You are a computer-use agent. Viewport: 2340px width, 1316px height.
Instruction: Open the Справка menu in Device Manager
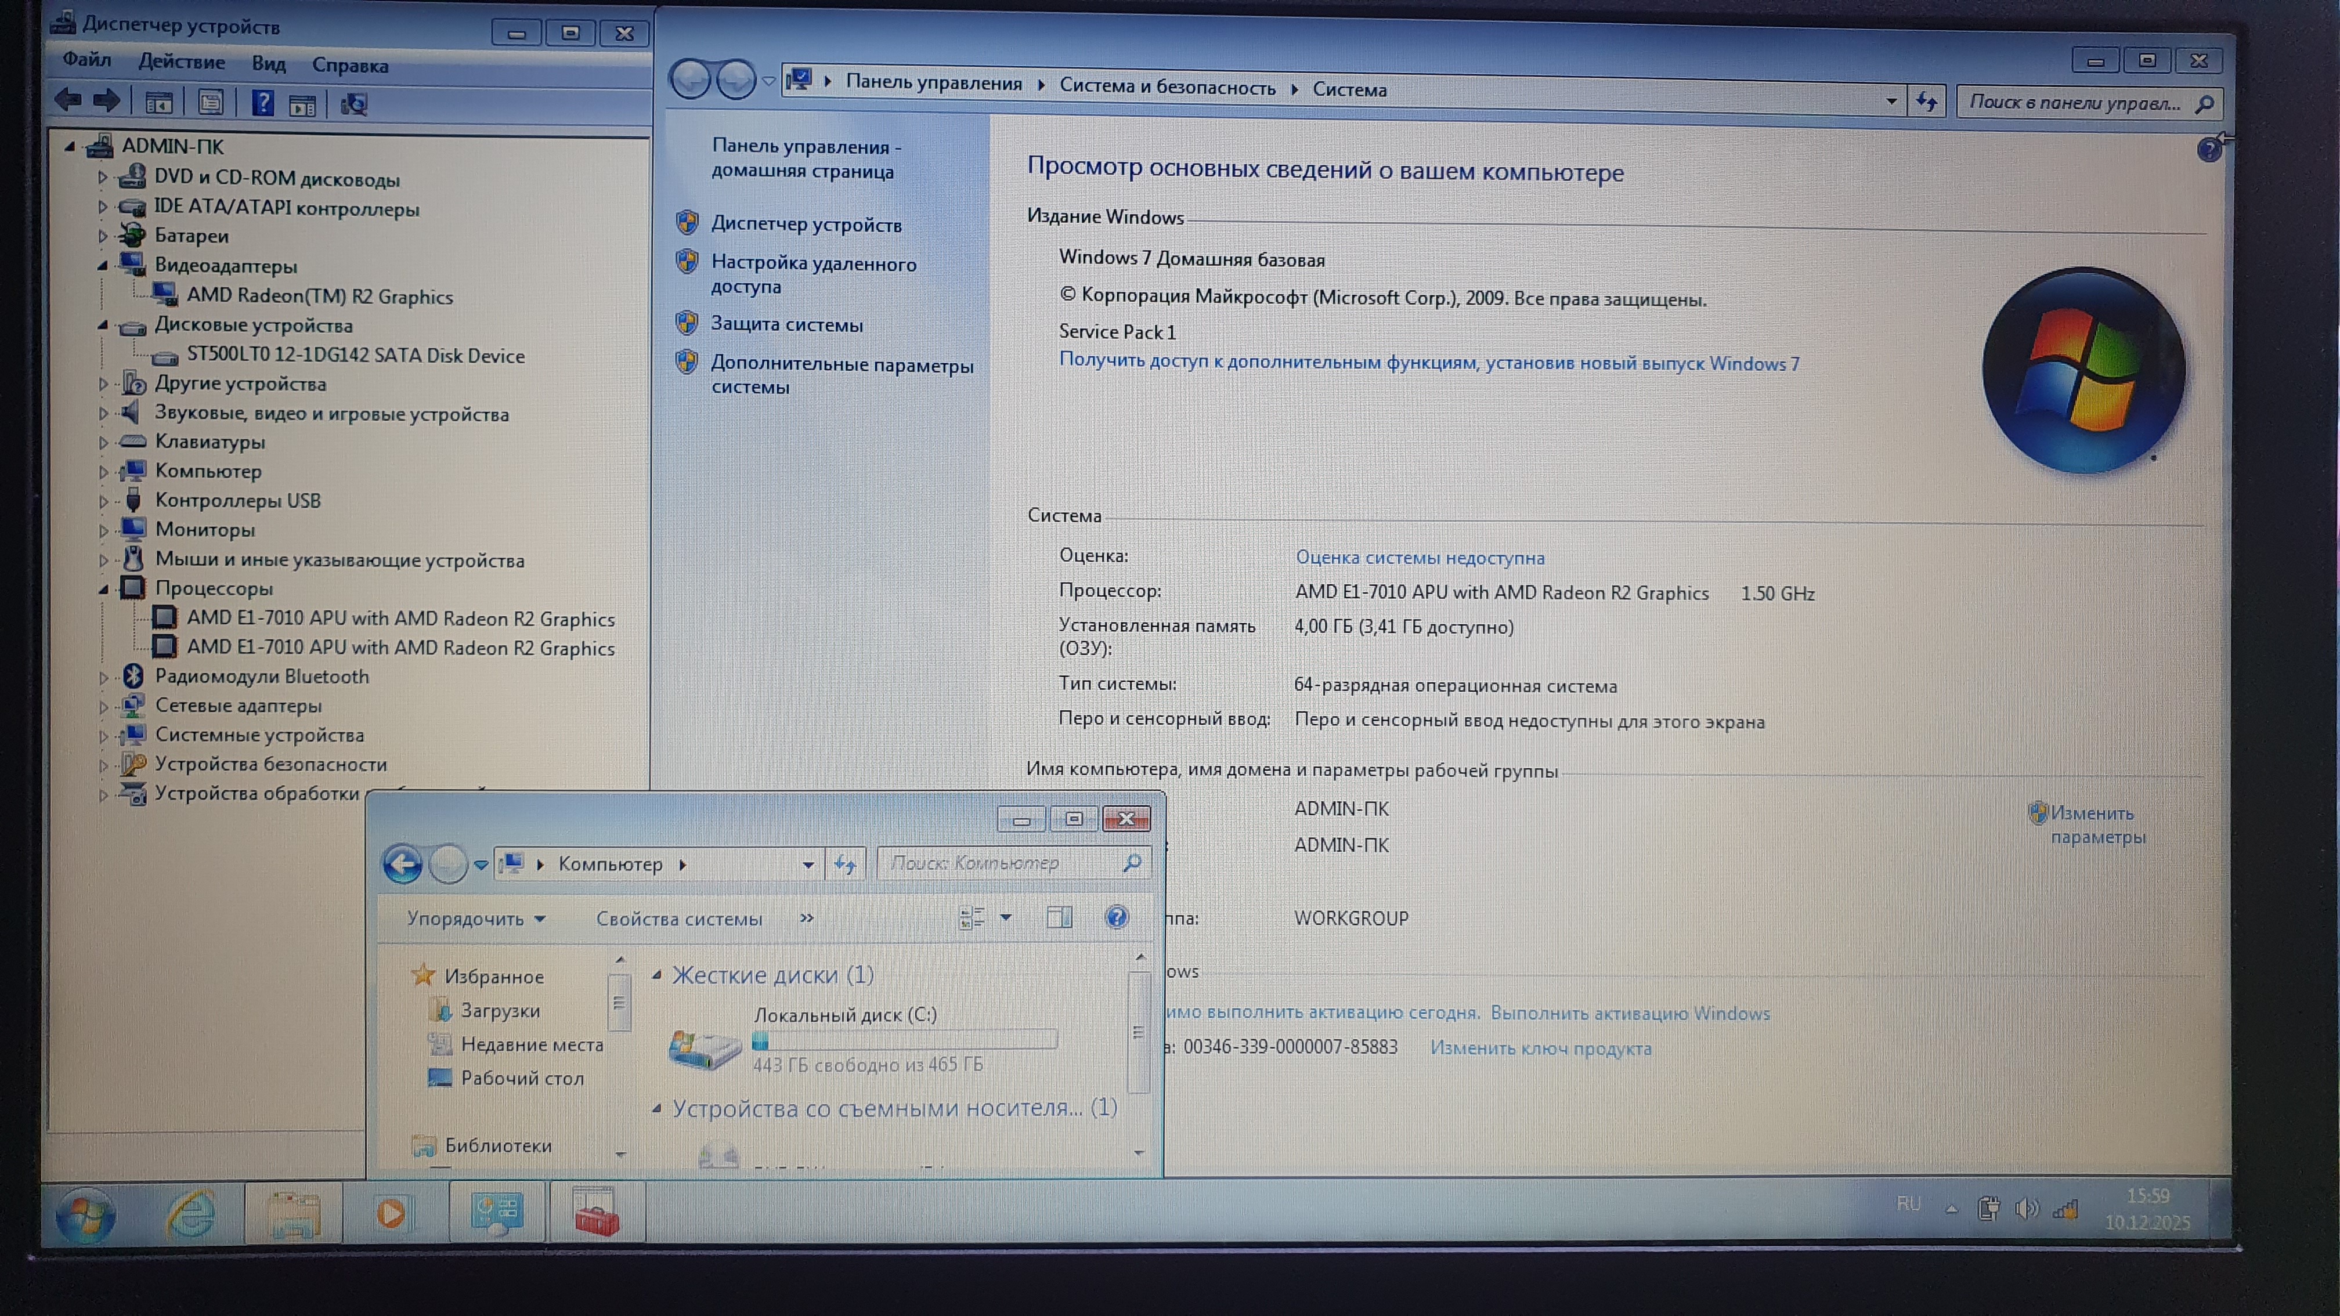(x=350, y=66)
